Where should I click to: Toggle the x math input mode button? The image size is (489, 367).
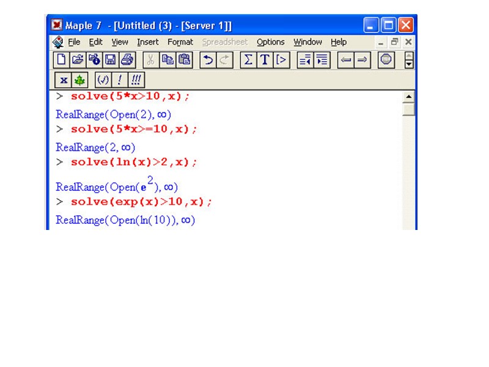[64, 80]
